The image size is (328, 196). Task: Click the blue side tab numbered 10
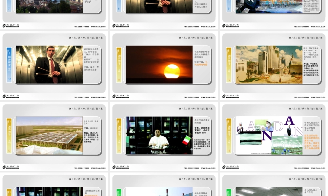(x=9, y=65)
